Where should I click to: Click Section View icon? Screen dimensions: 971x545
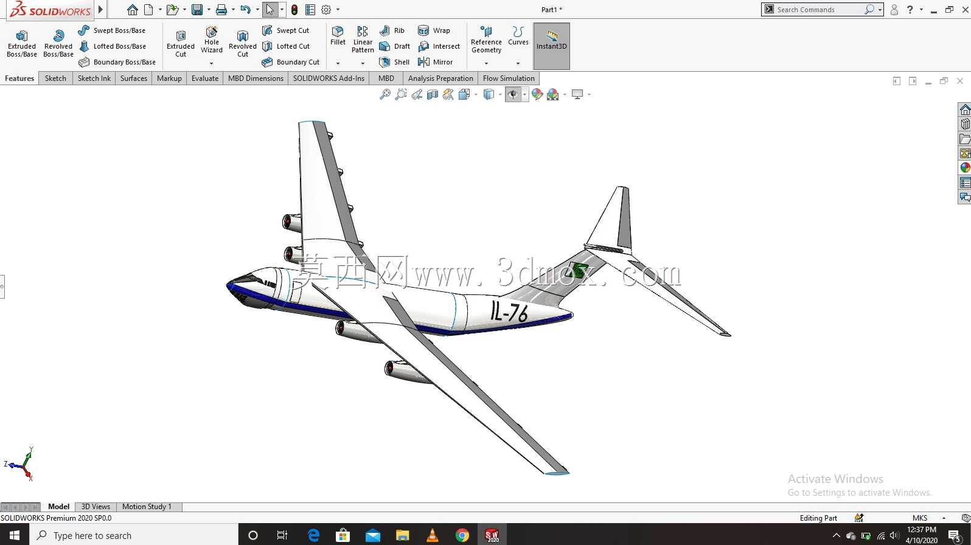[x=433, y=94]
